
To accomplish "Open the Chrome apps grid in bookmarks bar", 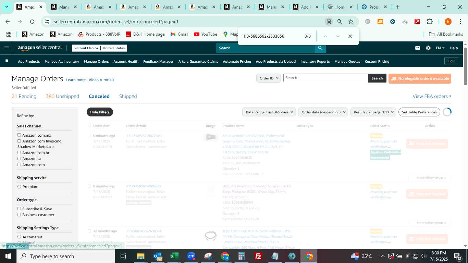I will click(x=9, y=34).
